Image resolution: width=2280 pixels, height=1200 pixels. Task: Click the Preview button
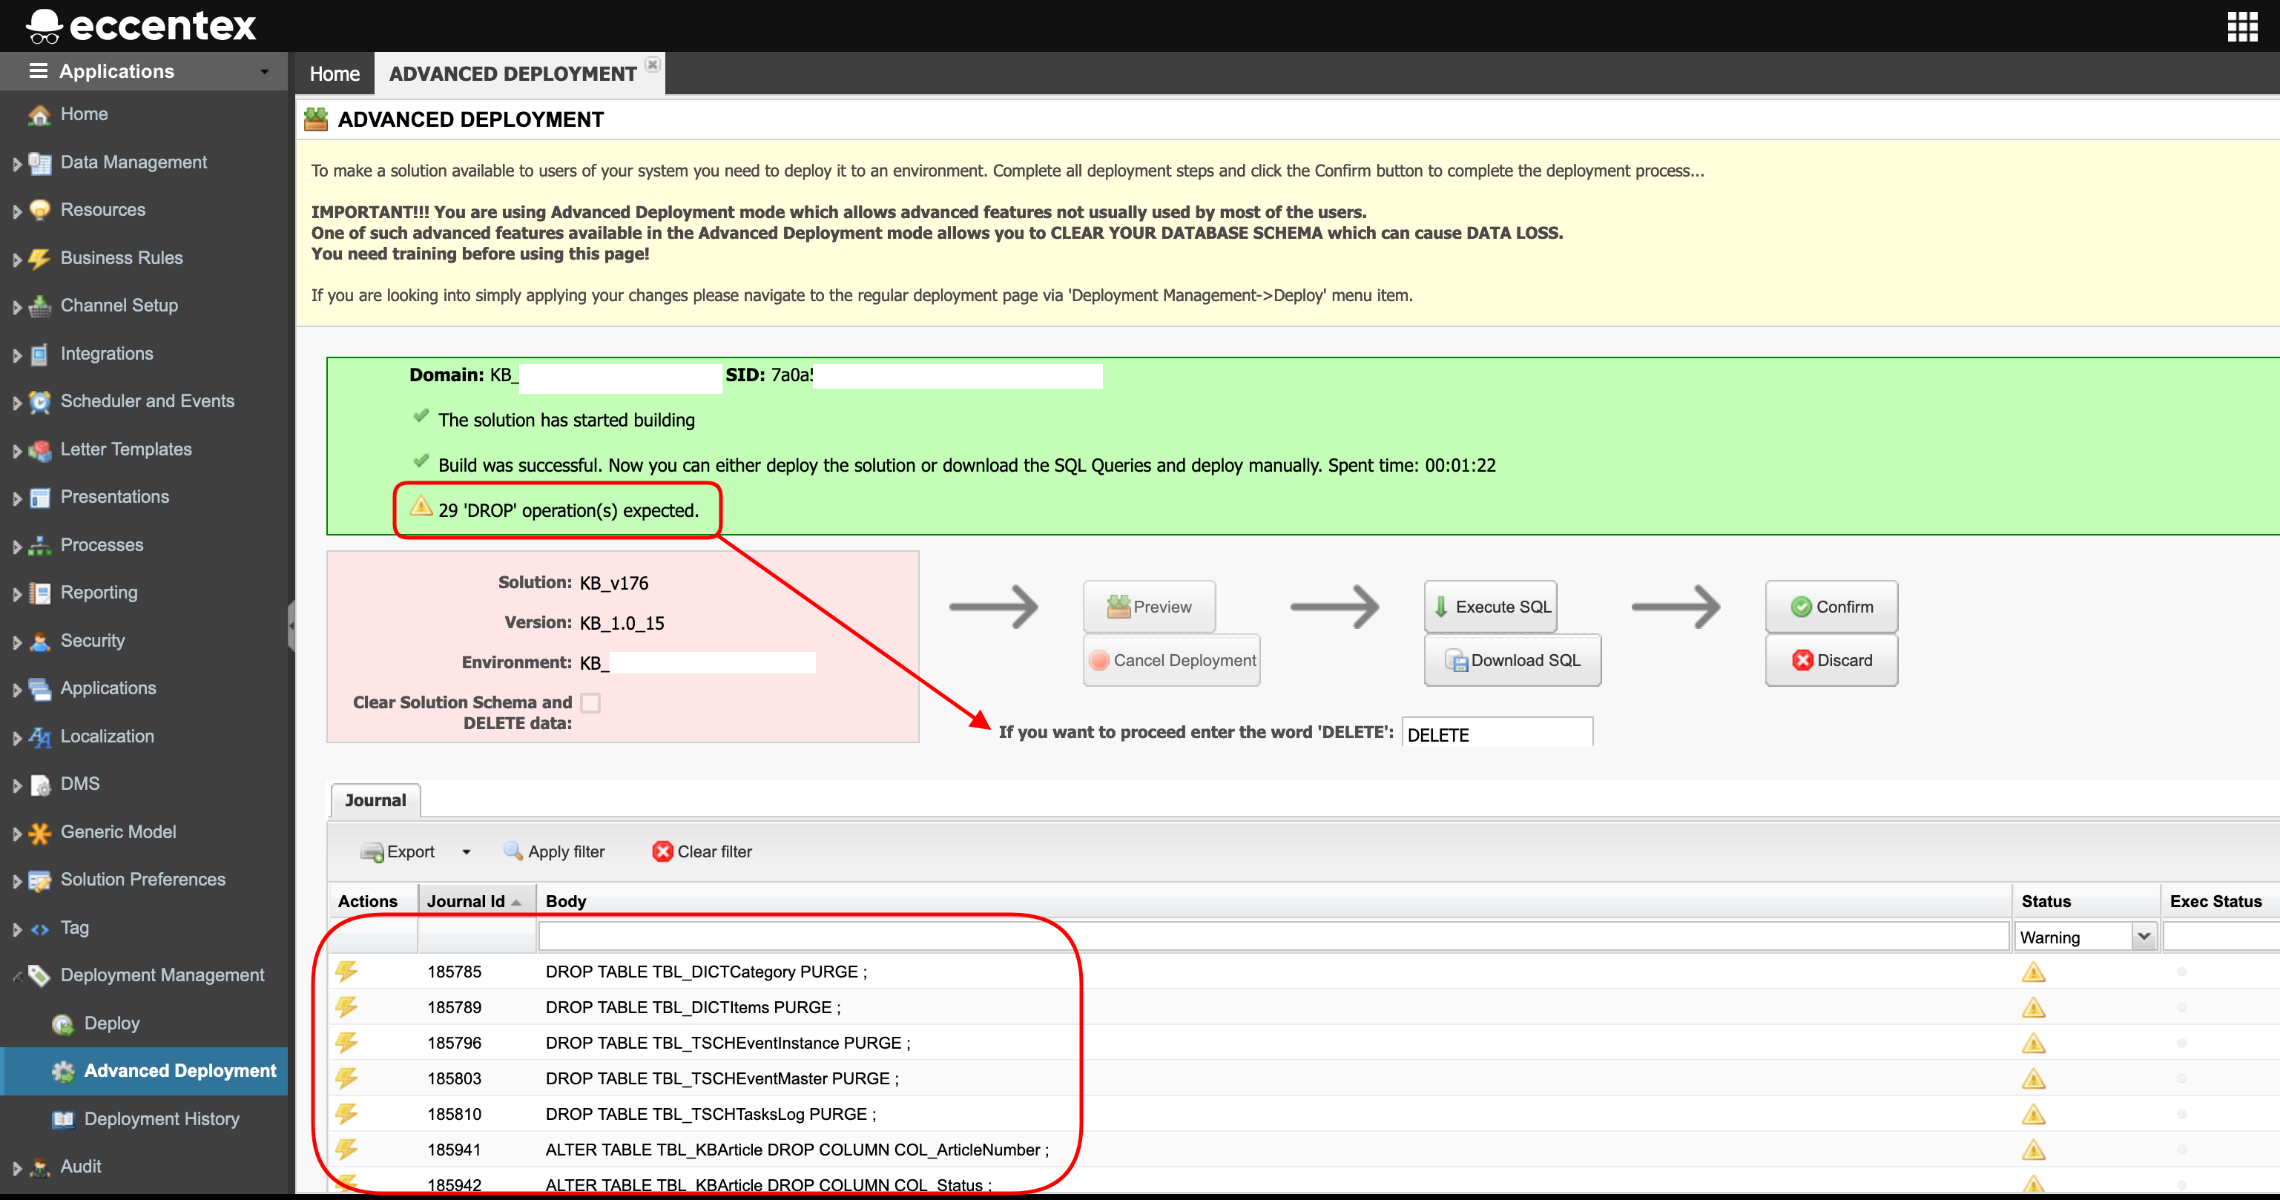click(x=1149, y=607)
